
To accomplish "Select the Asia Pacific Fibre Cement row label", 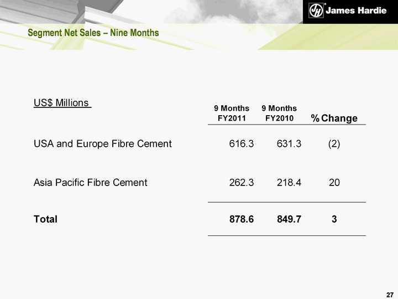I will pyautogui.click(x=91, y=182).
